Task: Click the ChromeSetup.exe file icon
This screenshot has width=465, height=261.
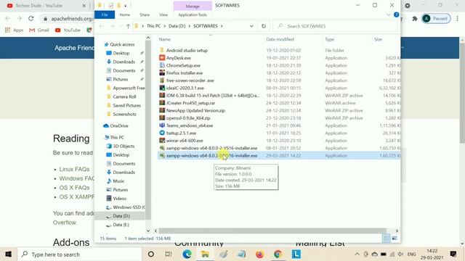Action: pos(162,65)
